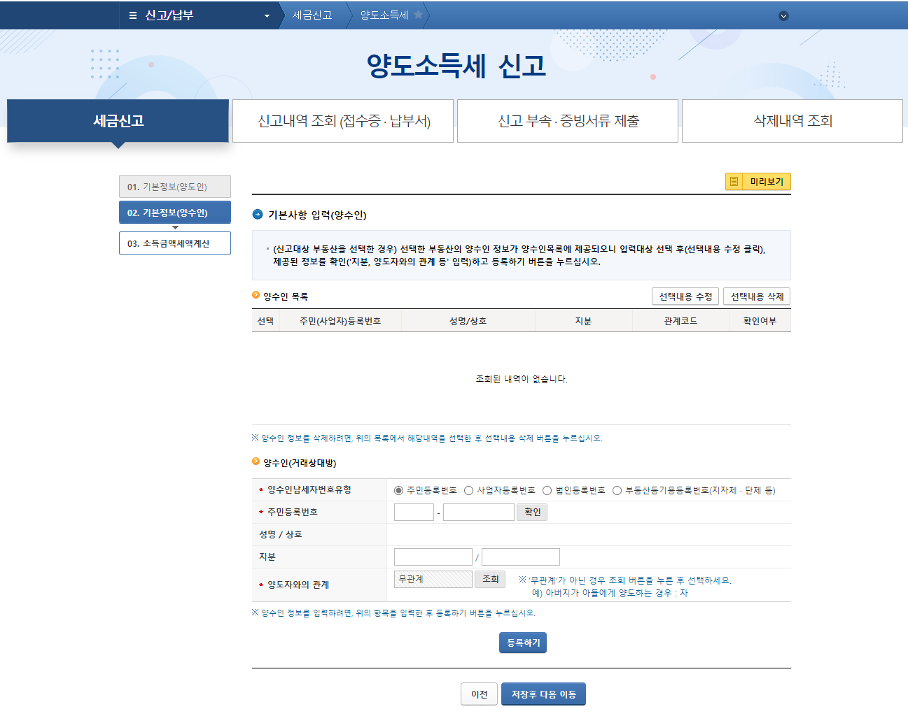
Task: Click 조회 next to 무관계 field
Action: (489, 579)
